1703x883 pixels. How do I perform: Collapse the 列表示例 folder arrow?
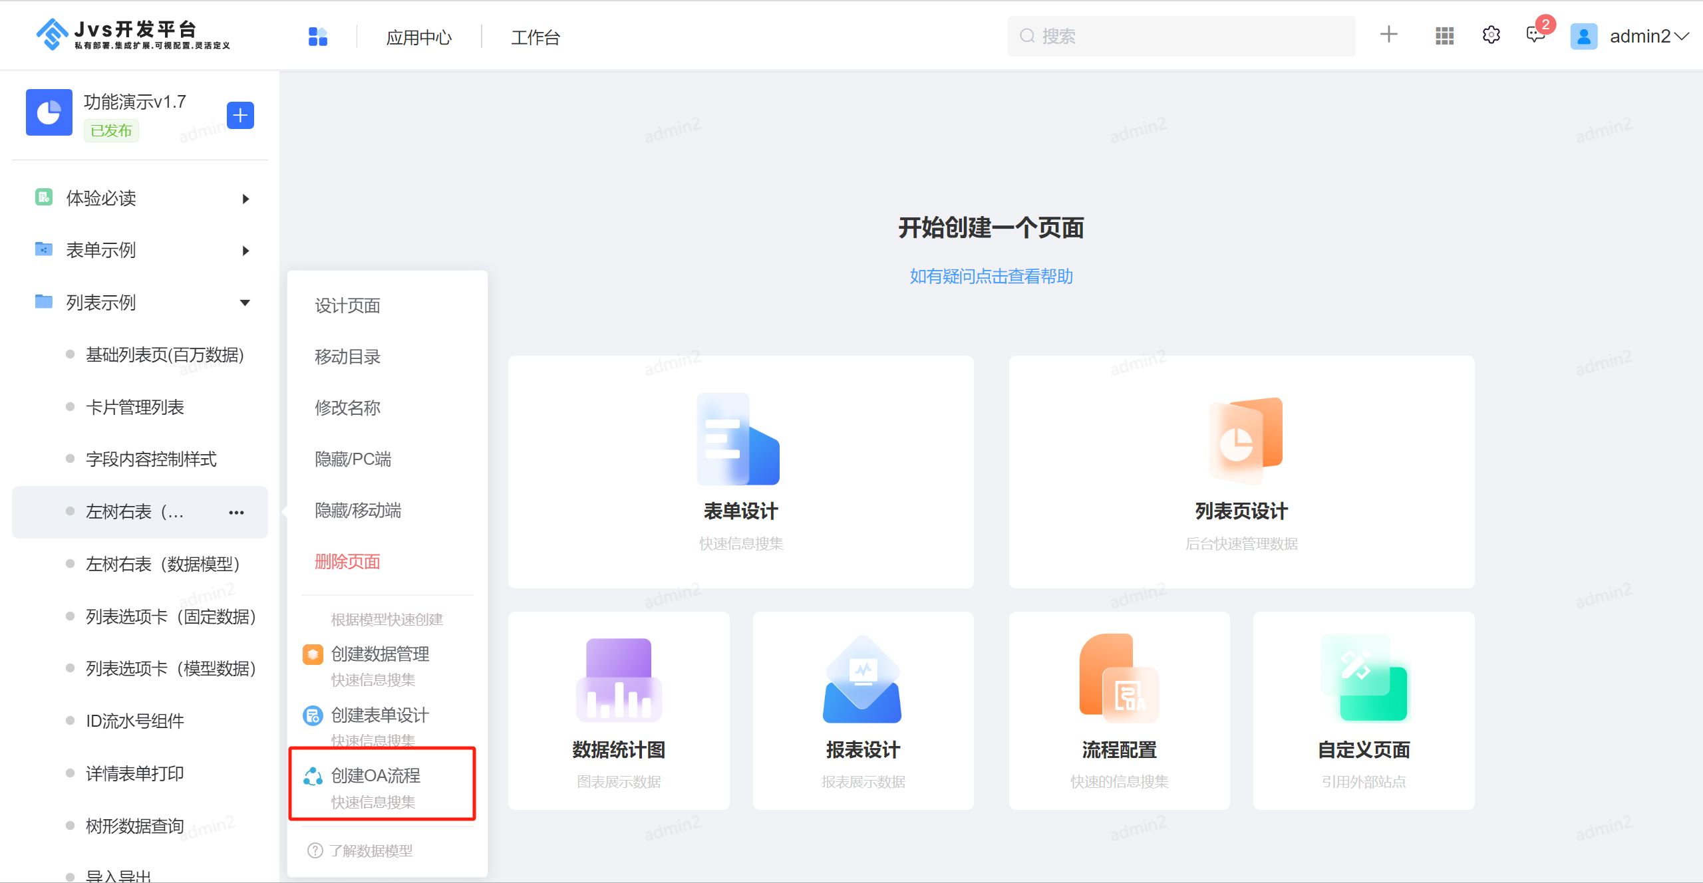[x=245, y=303]
